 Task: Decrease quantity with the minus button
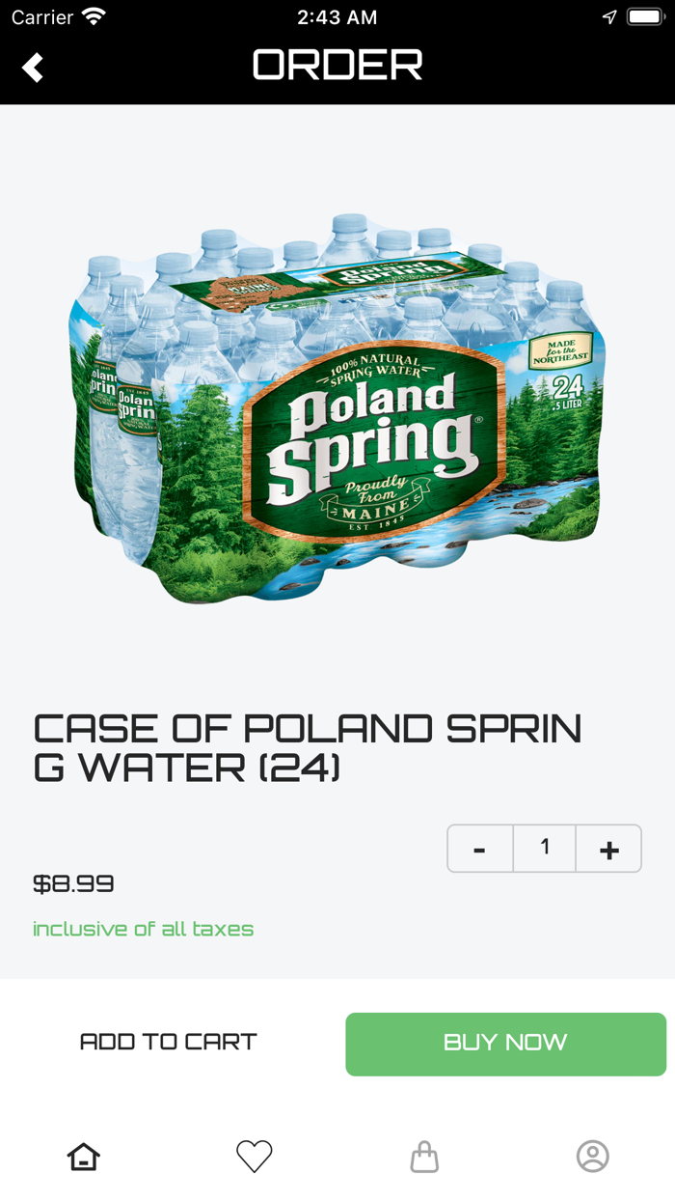coord(479,849)
